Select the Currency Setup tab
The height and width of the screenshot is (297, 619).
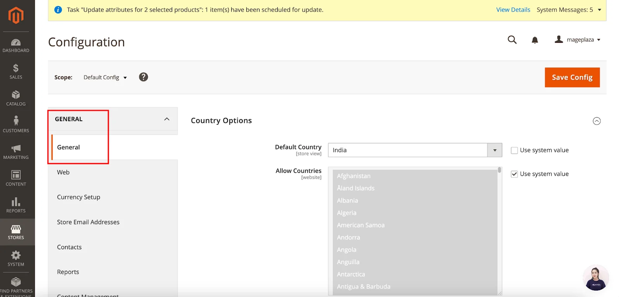point(113,197)
